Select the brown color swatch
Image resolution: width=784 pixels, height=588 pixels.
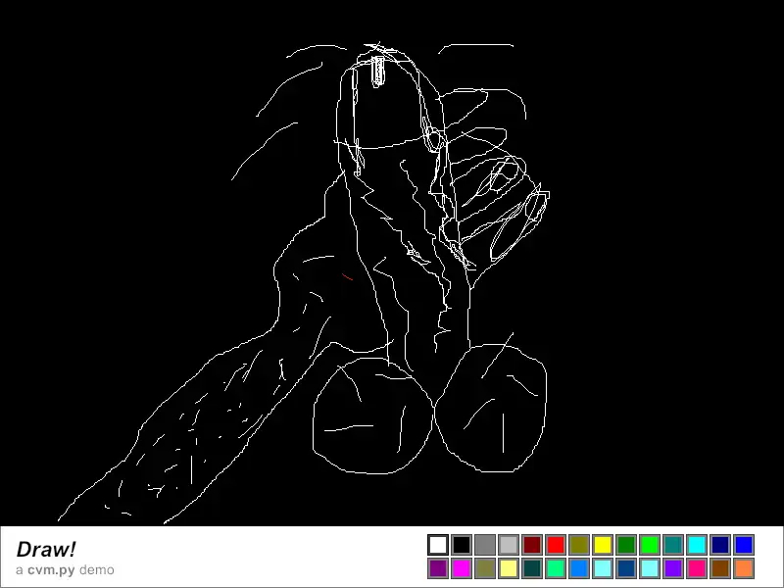tap(720, 568)
